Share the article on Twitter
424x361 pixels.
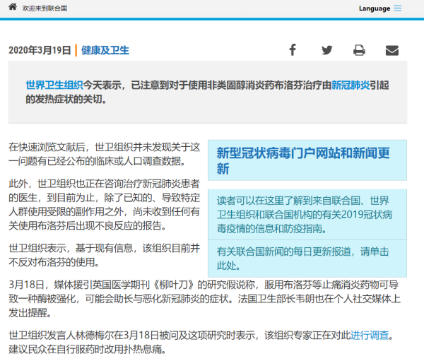pos(326,50)
